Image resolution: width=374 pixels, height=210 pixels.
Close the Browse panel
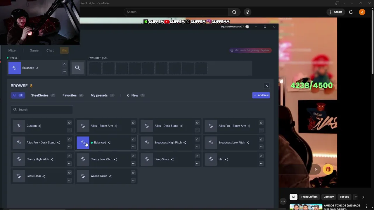pyautogui.click(x=266, y=86)
